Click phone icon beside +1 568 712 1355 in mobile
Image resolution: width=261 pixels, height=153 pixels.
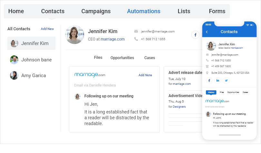207,60
